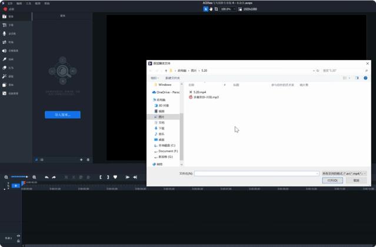Open the captions panel with the T icon
Image resolution: width=376 pixels, height=247 pixels.
5,25
